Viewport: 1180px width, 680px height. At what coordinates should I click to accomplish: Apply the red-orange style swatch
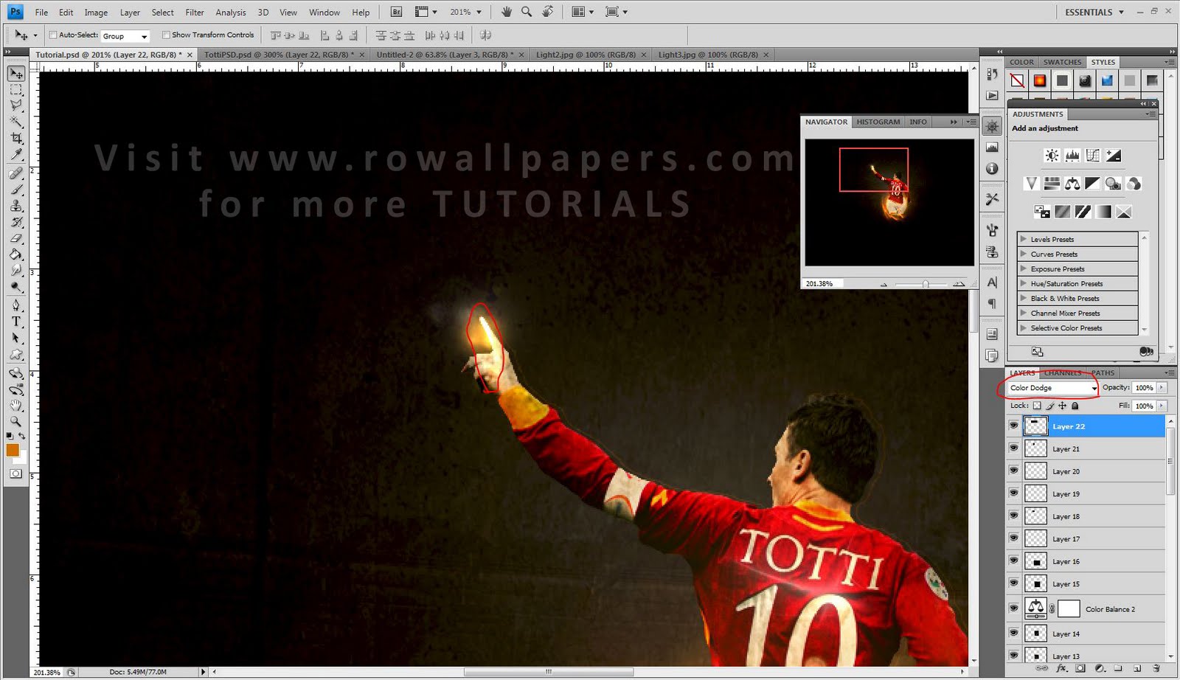(x=1039, y=80)
